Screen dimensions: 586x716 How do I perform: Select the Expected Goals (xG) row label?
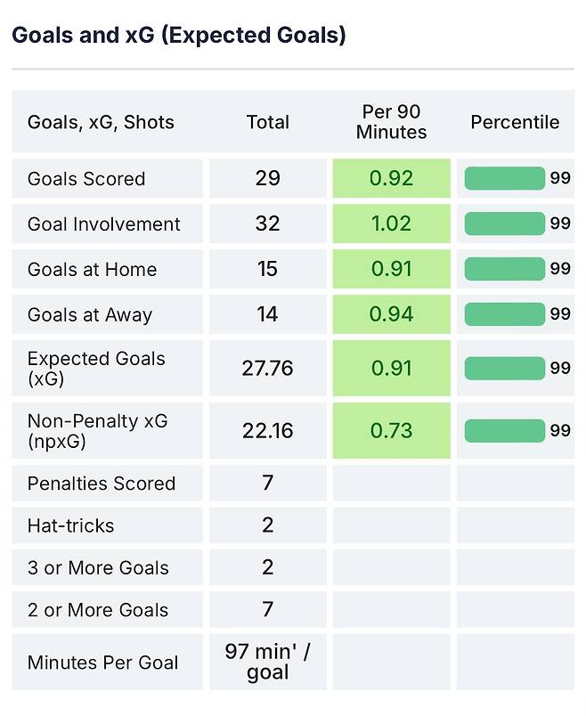click(96, 370)
